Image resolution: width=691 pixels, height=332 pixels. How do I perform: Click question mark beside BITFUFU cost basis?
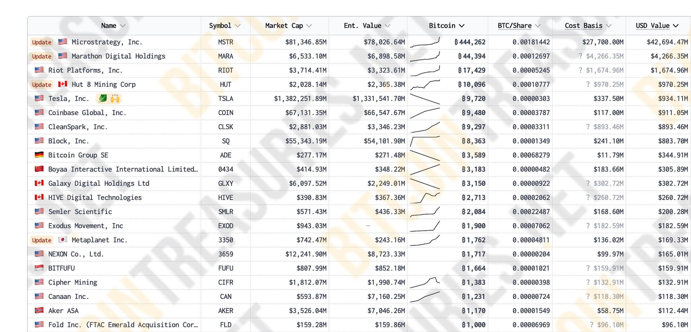[588, 268]
